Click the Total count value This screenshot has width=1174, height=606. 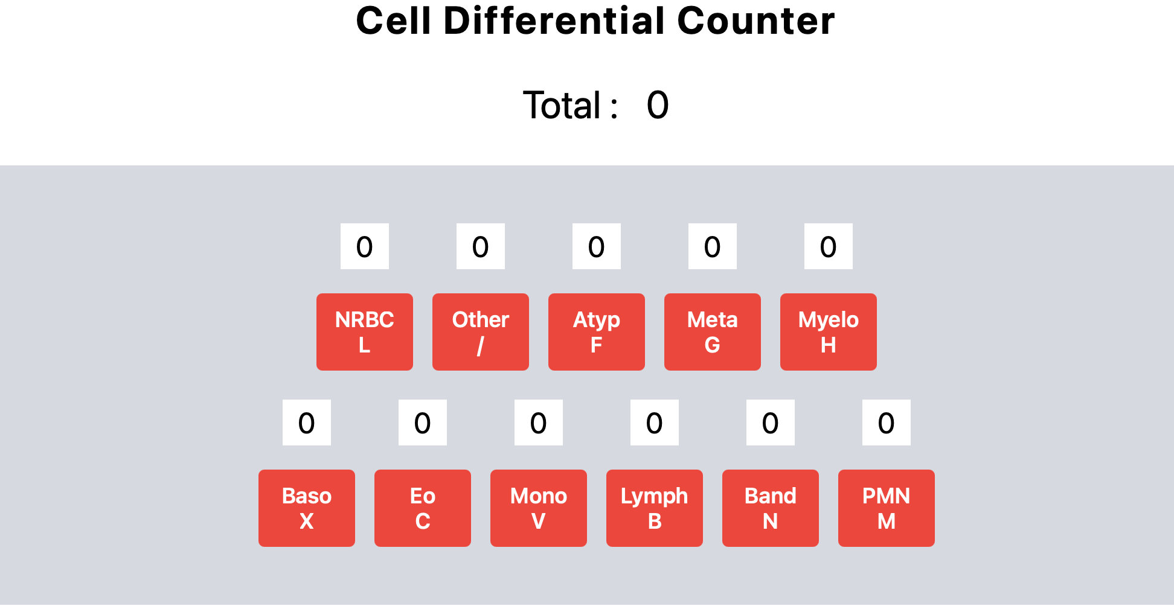click(x=658, y=105)
